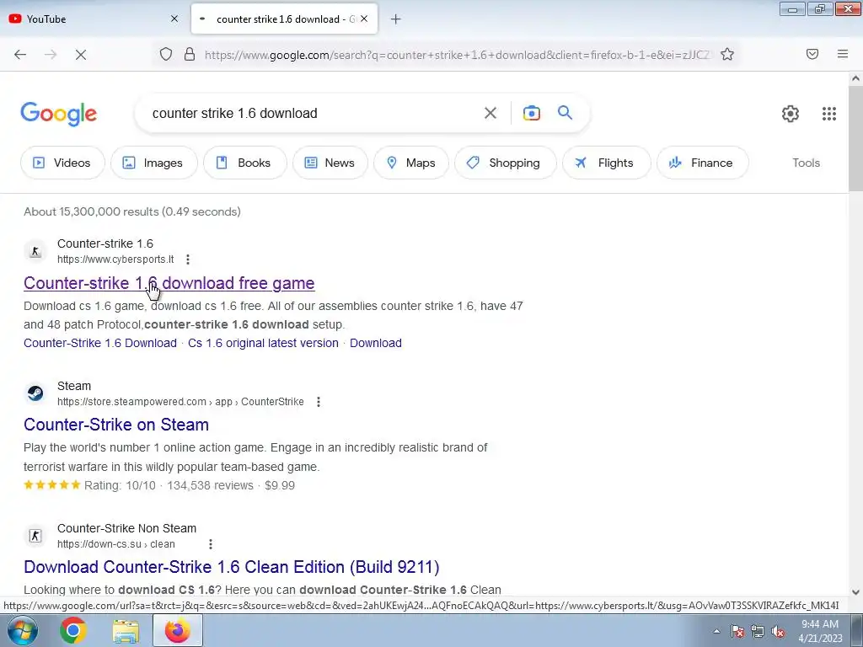Bookmark this page with star icon
Image resolution: width=863 pixels, height=647 pixels.
(x=727, y=54)
